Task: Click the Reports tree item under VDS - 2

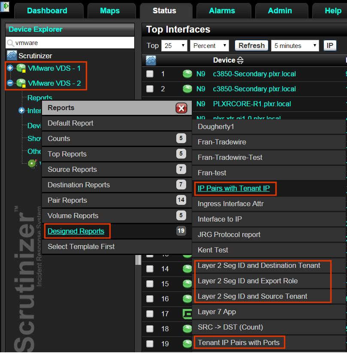Action: click(x=40, y=98)
